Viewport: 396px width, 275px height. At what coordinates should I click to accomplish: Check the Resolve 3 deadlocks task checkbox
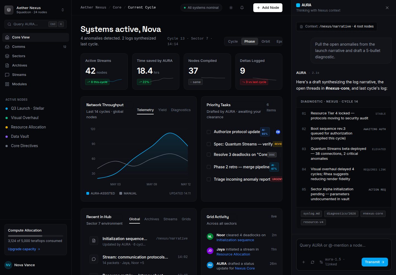[x=209, y=155]
